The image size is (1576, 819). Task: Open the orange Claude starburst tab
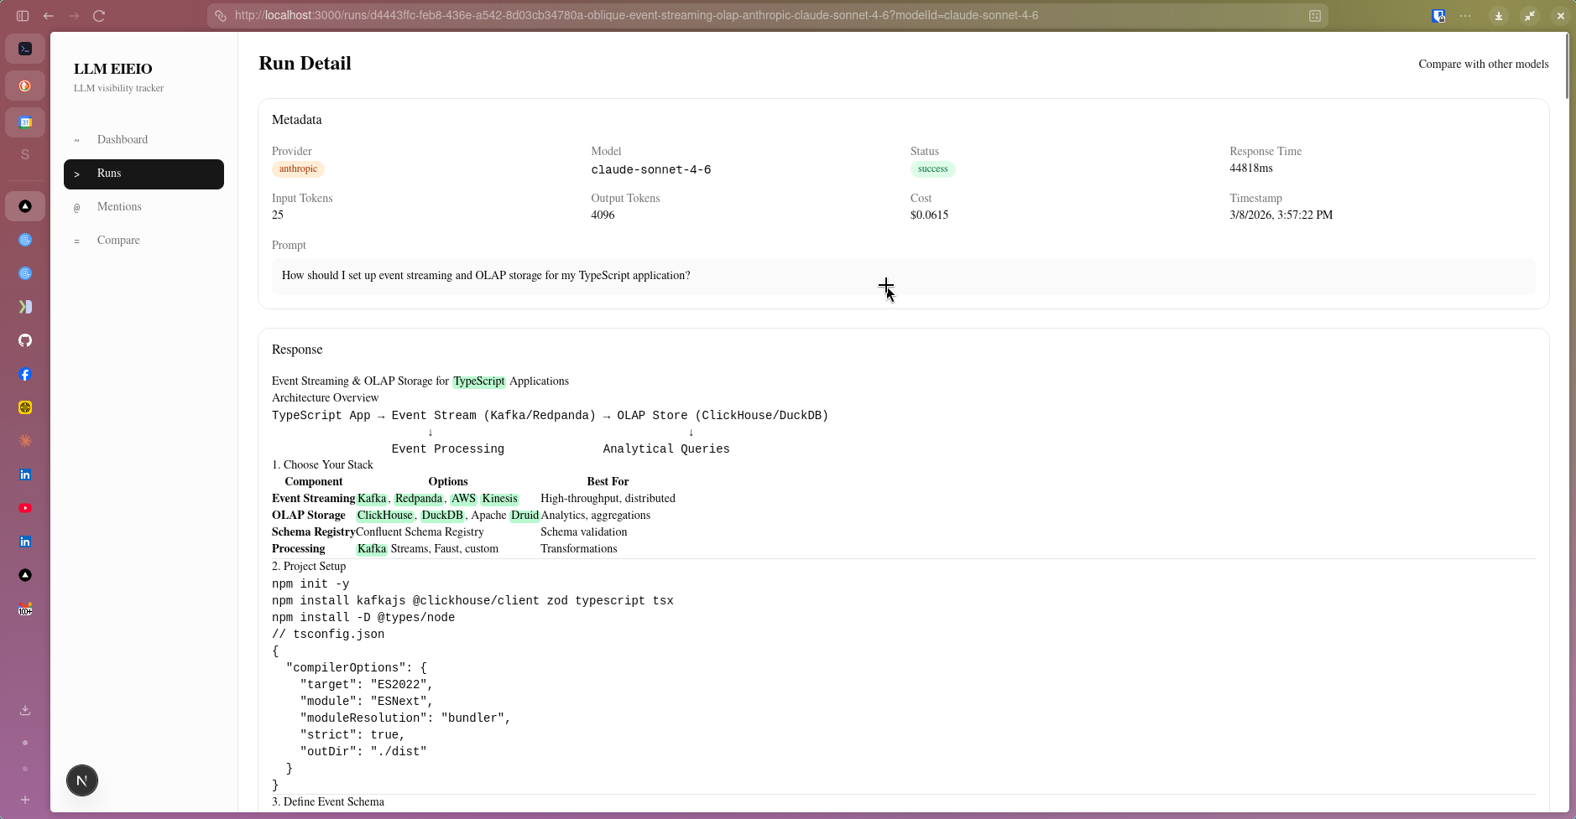tap(25, 441)
